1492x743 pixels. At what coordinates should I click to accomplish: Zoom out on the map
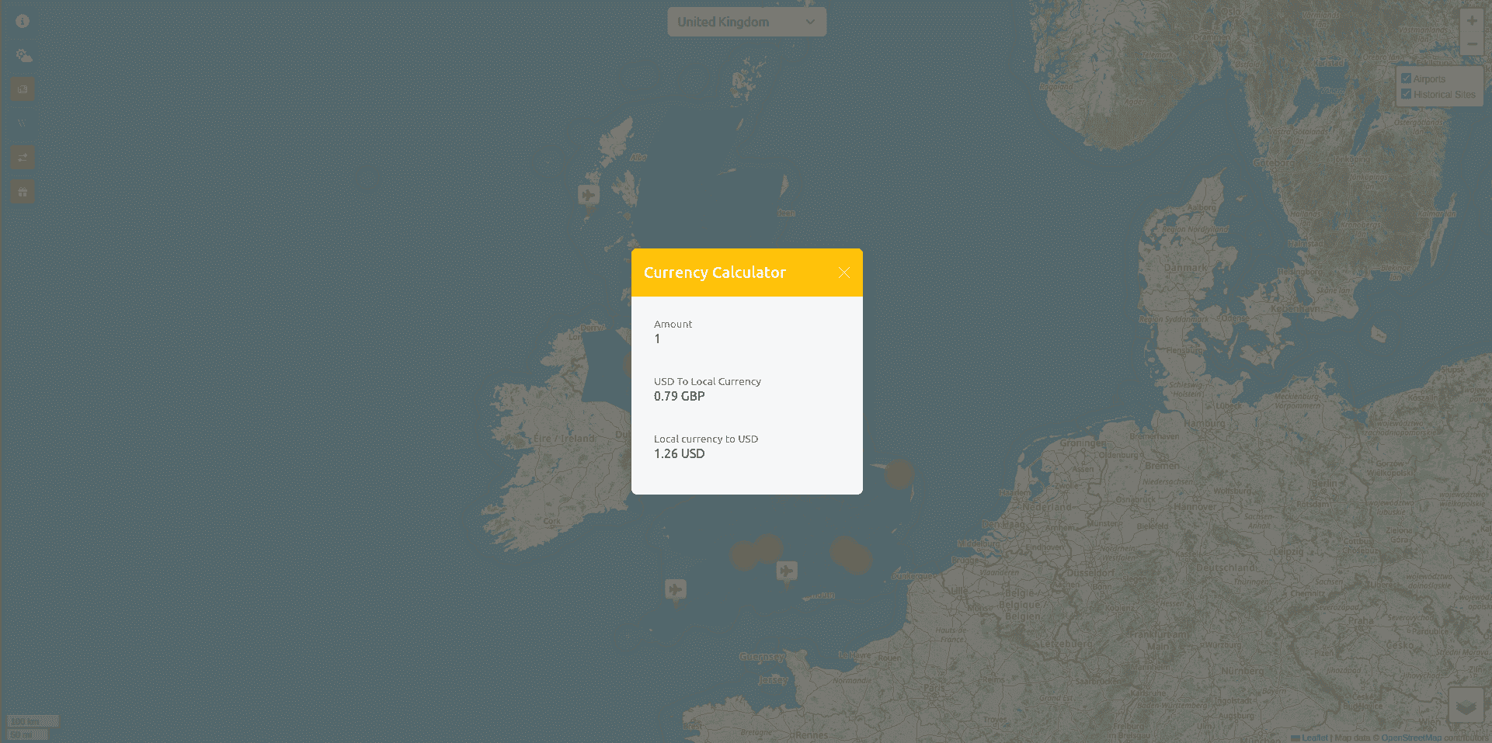(x=1471, y=44)
